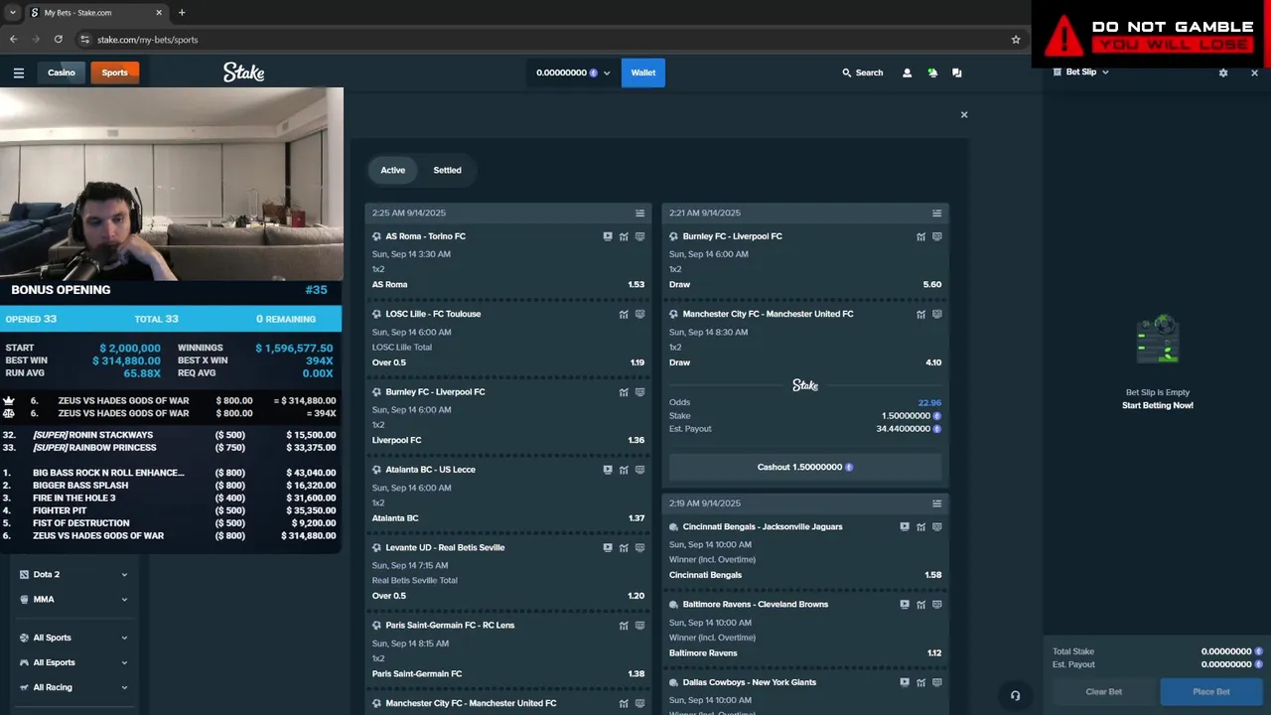Click the Clear Bet button
1271x715 pixels.
(x=1103, y=691)
